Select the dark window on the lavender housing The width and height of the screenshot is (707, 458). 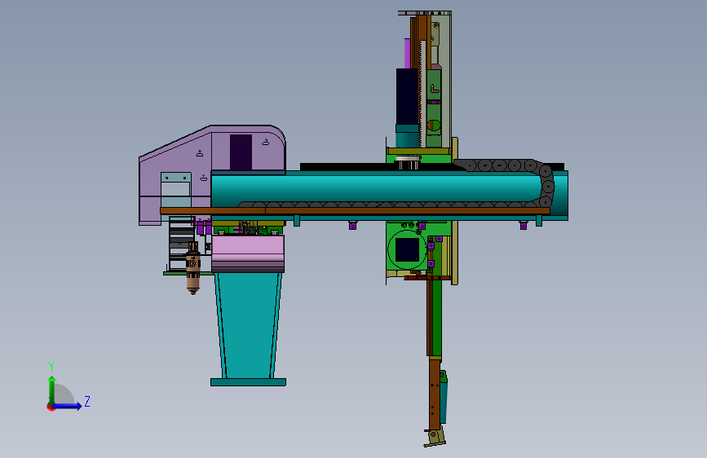point(241,152)
